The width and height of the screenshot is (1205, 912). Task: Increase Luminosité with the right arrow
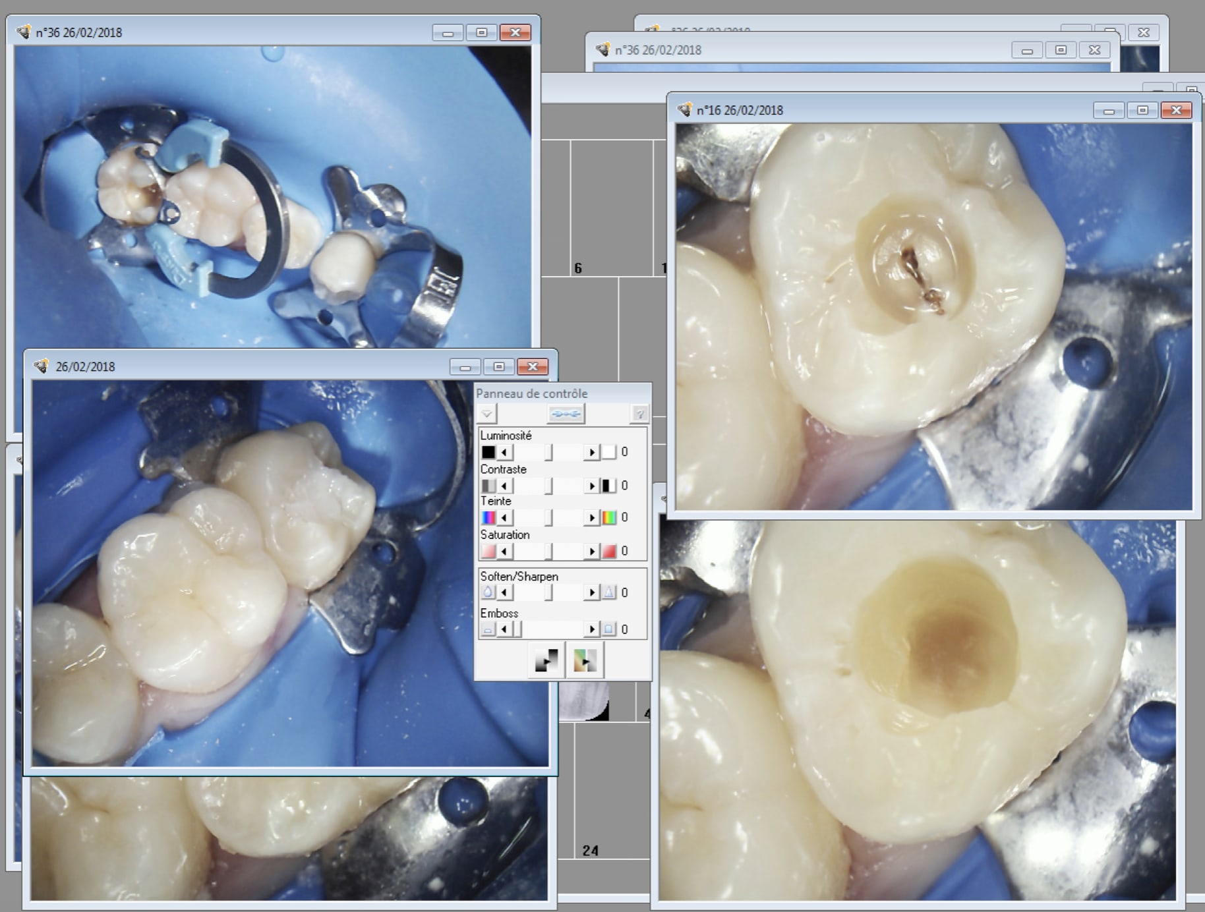pyautogui.click(x=591, y=452)
